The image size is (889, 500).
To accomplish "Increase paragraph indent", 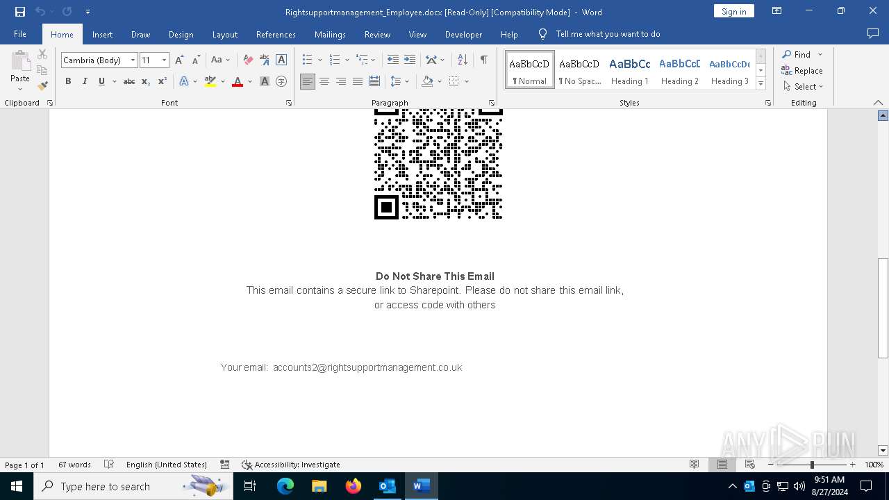I will click(410, 60).
